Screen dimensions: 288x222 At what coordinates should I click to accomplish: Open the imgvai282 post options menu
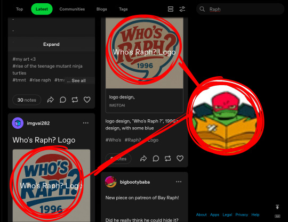[x=85, y=123]
